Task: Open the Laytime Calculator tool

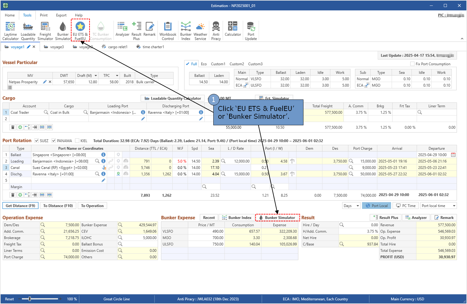Action: [10, 31]
